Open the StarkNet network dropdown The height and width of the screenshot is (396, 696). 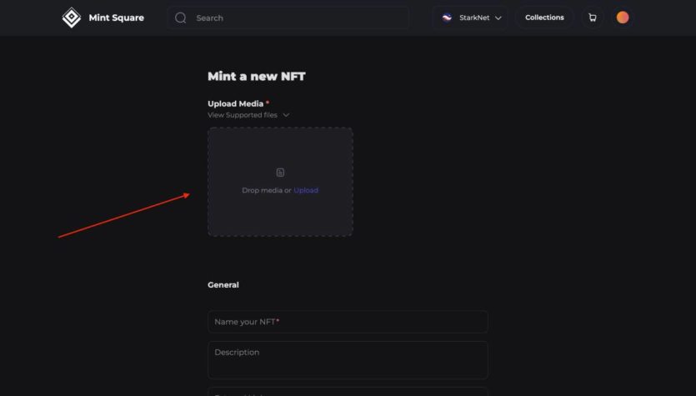point(470,18)
